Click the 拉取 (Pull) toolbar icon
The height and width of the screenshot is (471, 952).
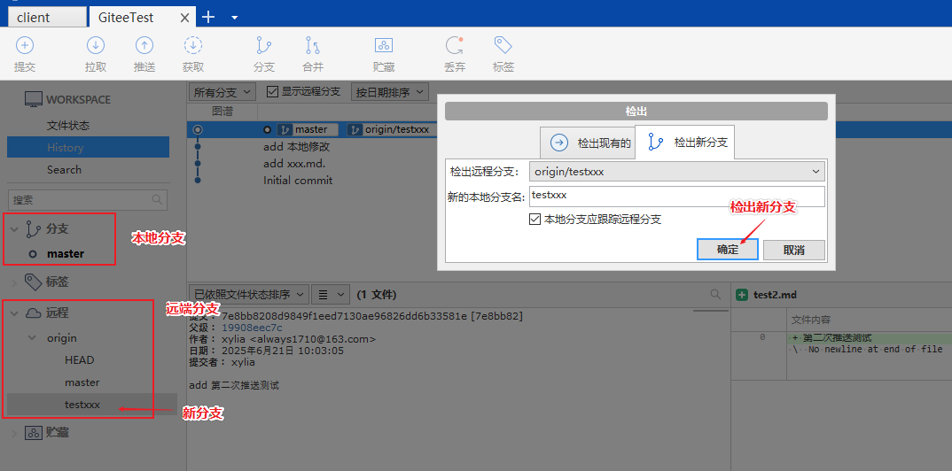coord(96,53)
